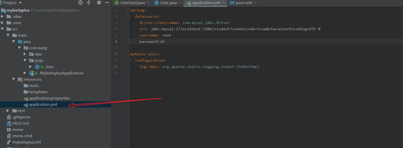Click the User class icon in tree
The image size is (403, 148).
(37, 67)
